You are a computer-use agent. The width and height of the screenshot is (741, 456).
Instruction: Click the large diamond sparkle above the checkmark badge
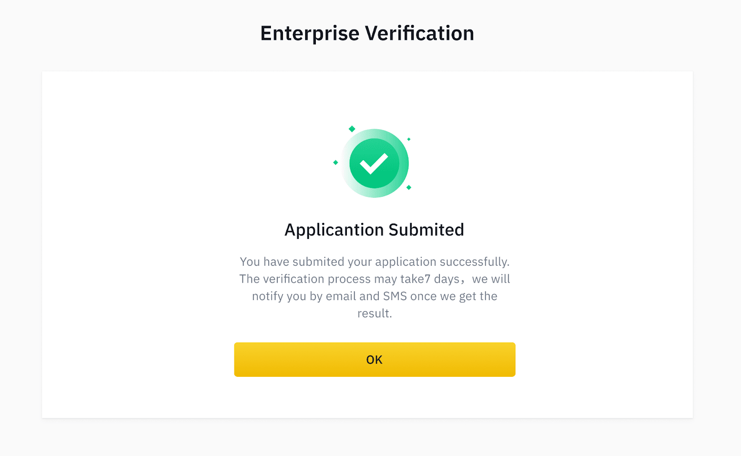tap(352, 129)
